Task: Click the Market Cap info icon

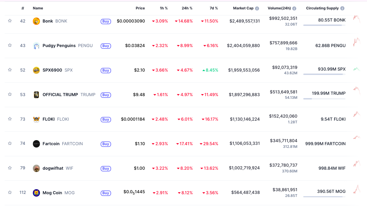Action: [257, 8]
